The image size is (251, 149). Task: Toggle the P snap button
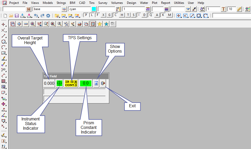click(x=86, y=15)
